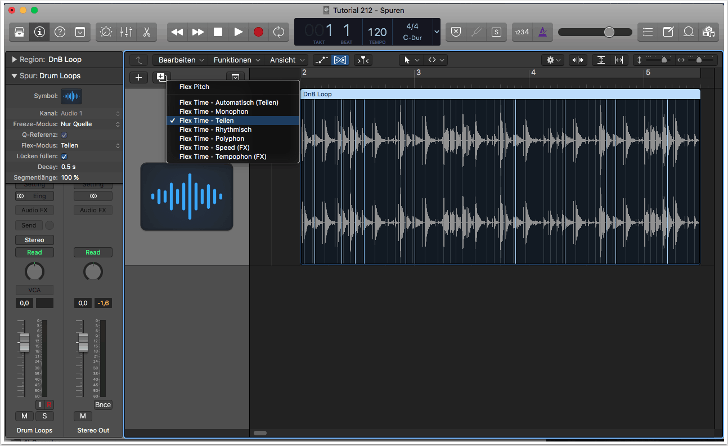Open the Mixer from the toolbar
This screenshot has height=446, width=728.
tap(126, 32)
